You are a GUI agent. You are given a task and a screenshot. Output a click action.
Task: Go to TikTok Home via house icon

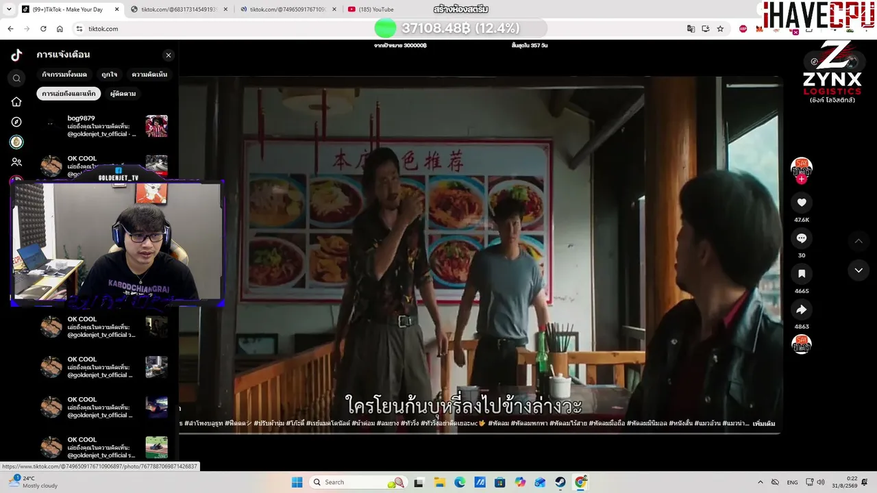pyautogui.click(x=16, y=102)
